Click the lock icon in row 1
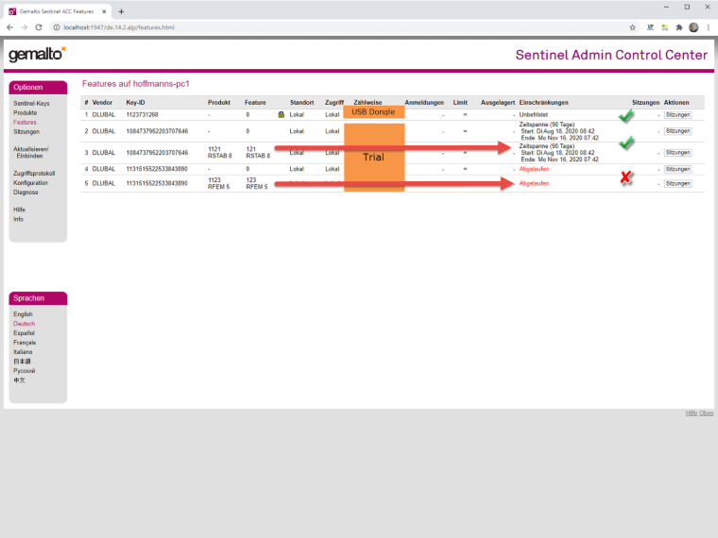 tap(282, 115)
